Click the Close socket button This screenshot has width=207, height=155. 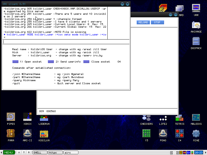[x=86, y=62]
